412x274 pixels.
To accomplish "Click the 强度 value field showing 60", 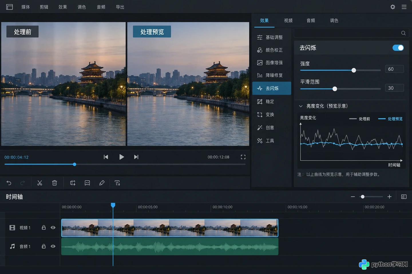I will tap(394, 69).
